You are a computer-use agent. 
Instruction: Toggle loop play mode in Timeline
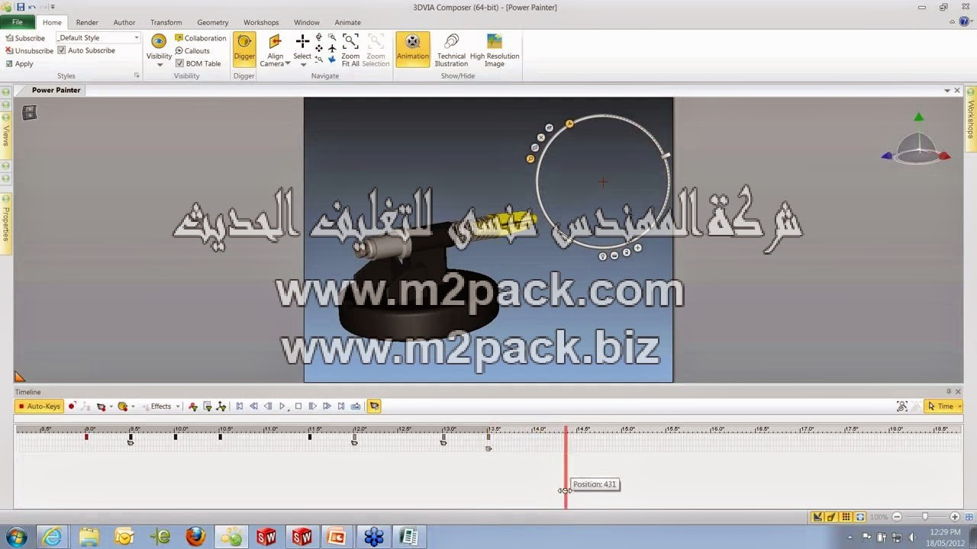(356, 406)
